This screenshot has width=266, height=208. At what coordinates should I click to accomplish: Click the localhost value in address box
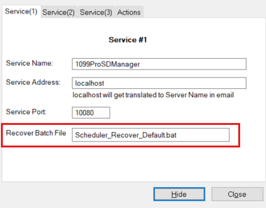pyautogui.click(x=90, y=83)
